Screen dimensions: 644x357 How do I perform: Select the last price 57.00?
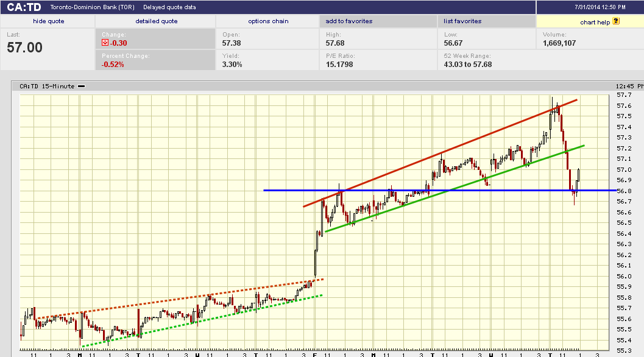coord(24,48)
